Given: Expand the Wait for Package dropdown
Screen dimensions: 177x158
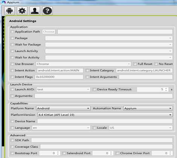Looking at the screenshot, I should pyautogui.click(x=109, y=45).
